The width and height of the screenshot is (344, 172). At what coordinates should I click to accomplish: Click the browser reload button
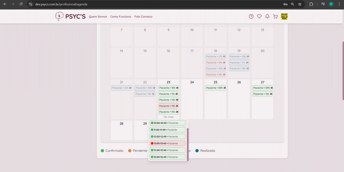(21, 4)
